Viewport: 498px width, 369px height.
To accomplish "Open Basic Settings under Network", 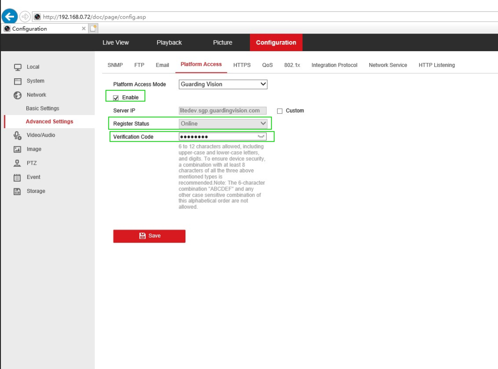I will pyautogui.click(x=43, y=108).
